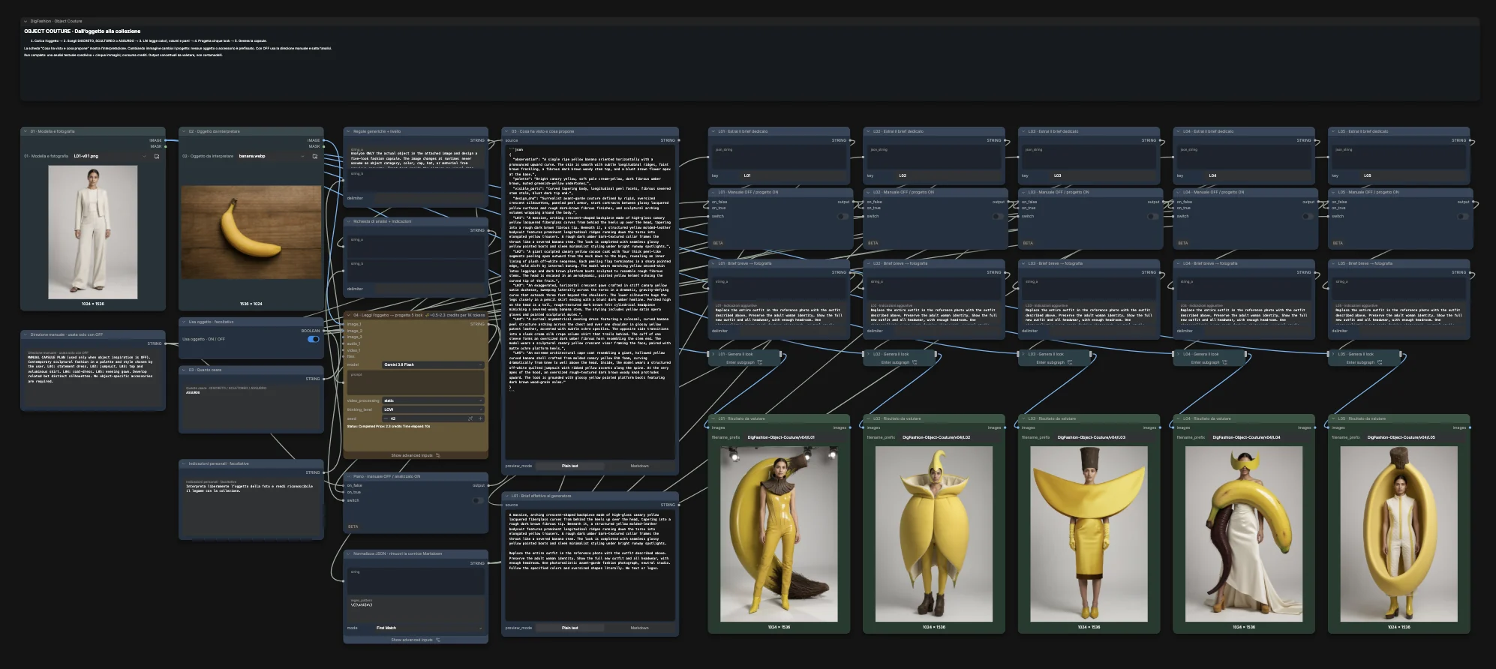Image resolution: width=1496 pixels, height=669 pixels.
Task: Click the images input dot on L01 Risultato da valutare
Action: coord(709,427)
